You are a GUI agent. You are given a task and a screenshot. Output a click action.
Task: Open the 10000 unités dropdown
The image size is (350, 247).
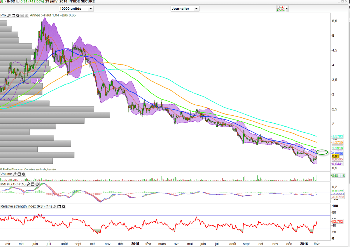click(76, 9)
